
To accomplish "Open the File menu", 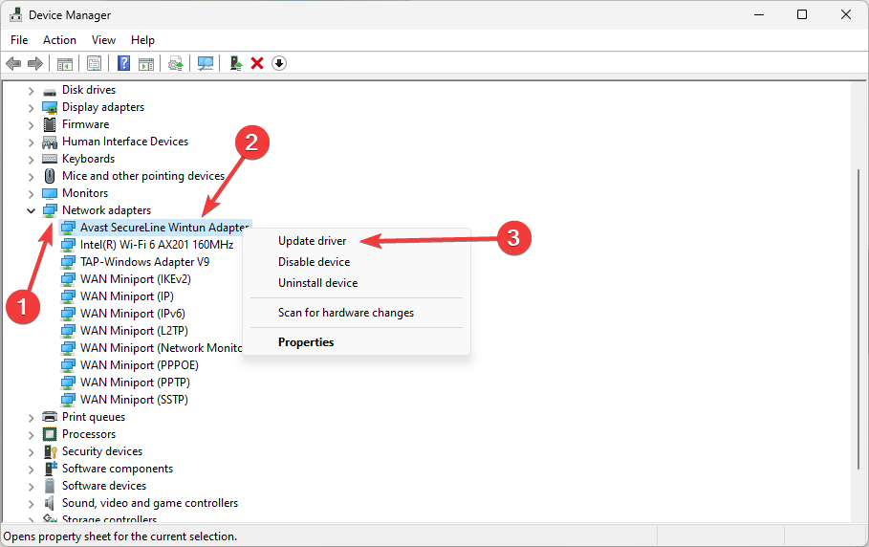I will click(19, 40).
